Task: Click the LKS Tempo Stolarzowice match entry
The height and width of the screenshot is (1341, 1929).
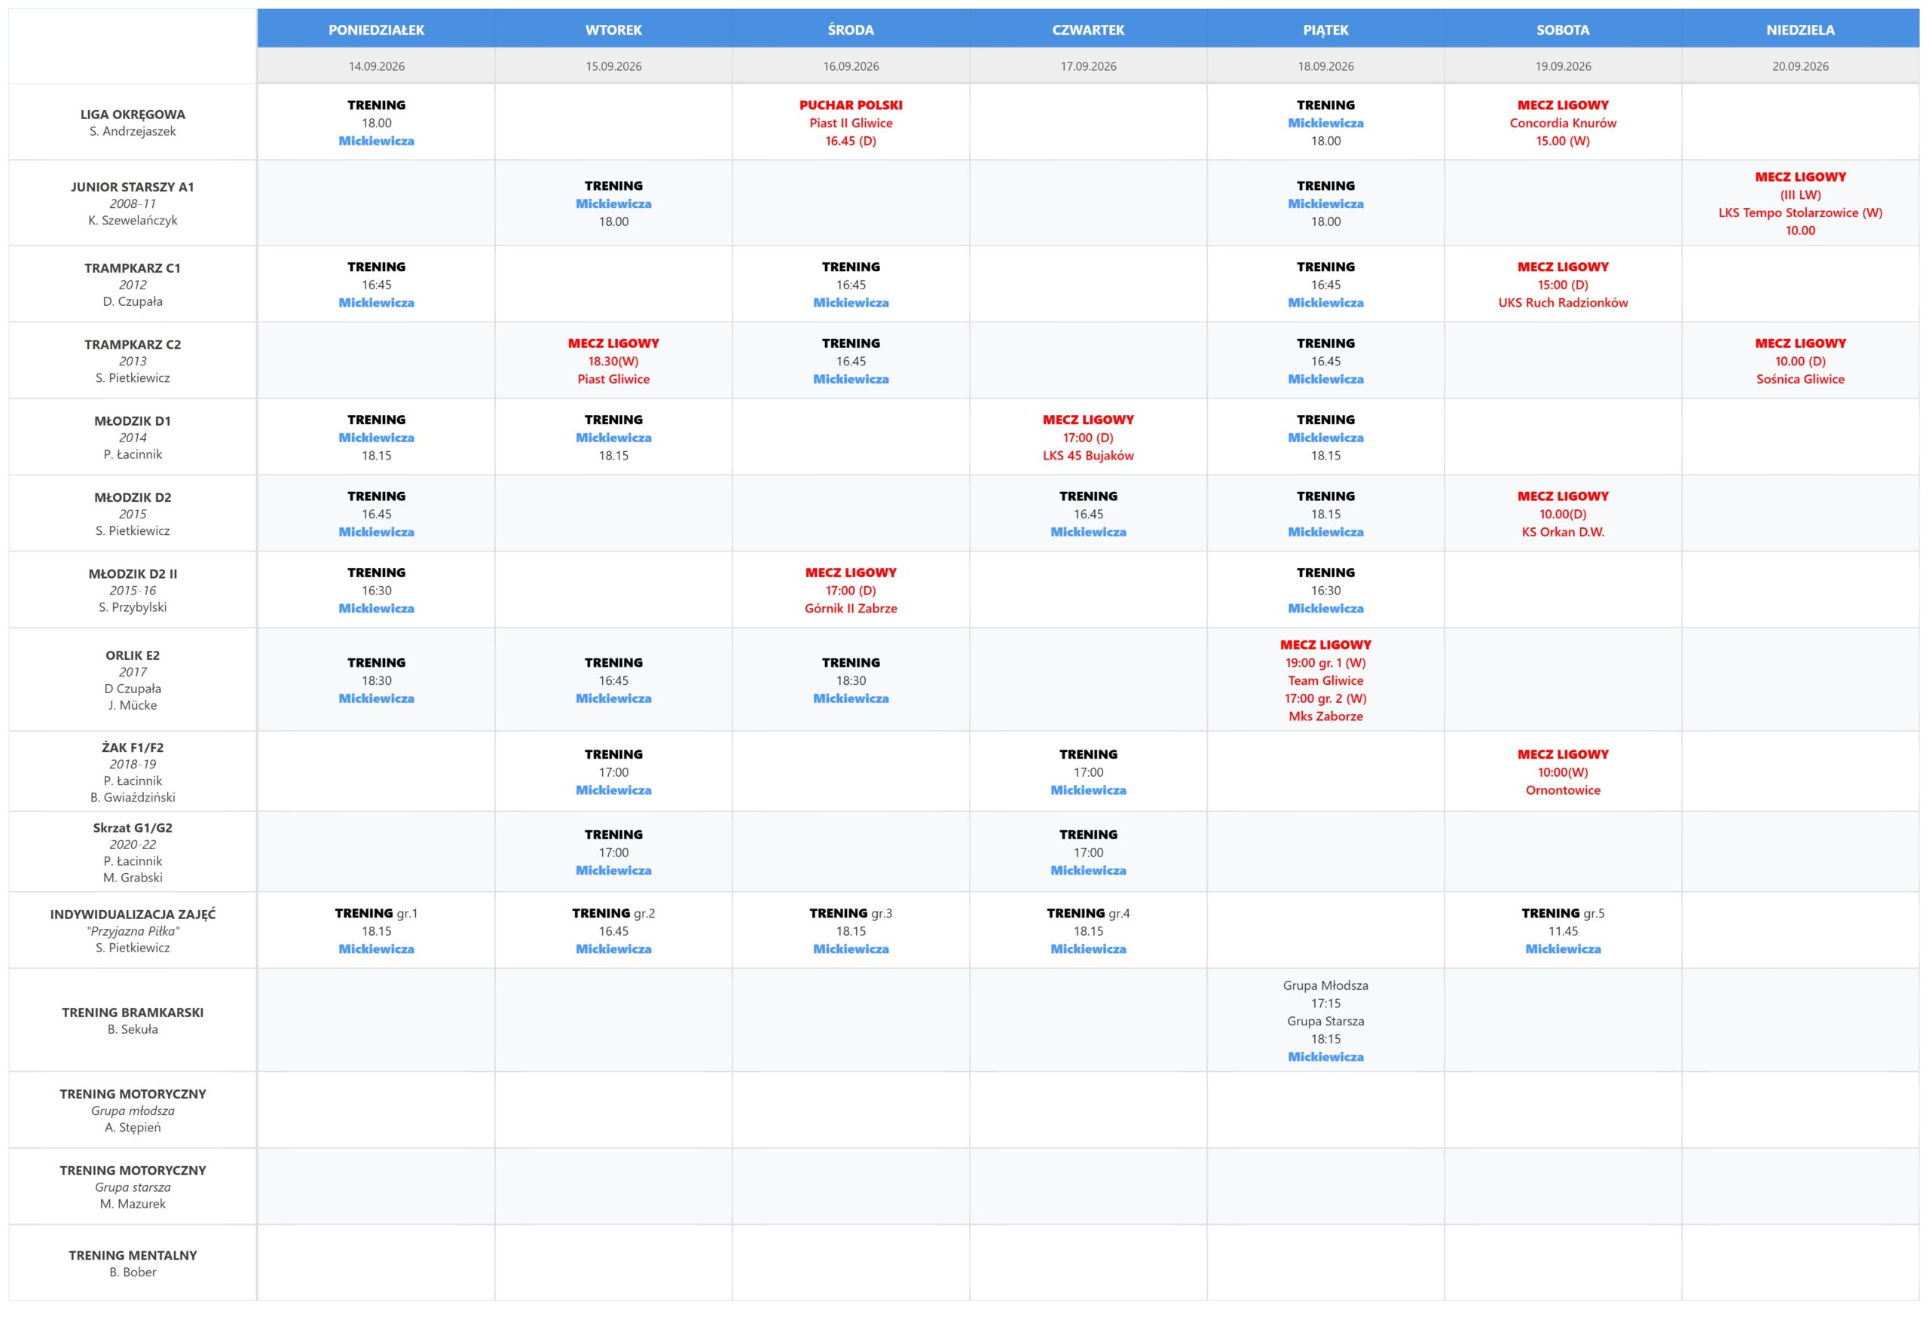Action: pyautogui.click(x=1799, y=203)
